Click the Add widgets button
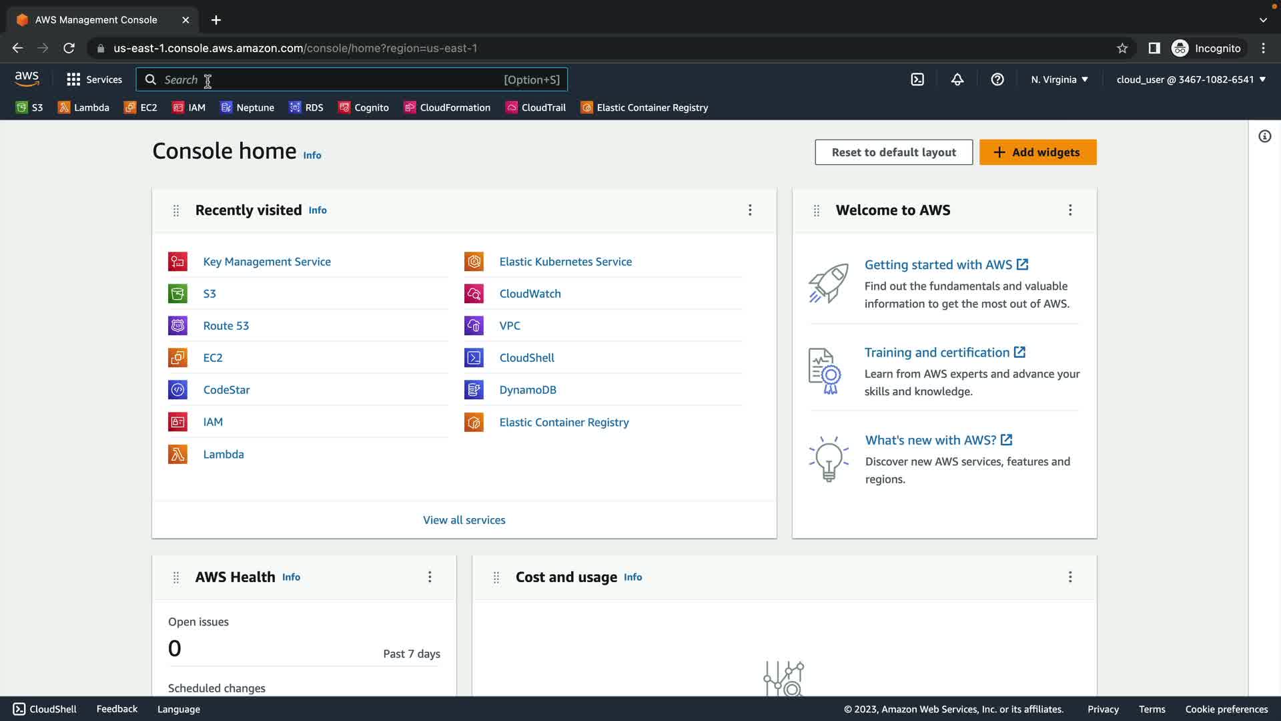Screen dimensions: 1281x721 pos(1037,152)
